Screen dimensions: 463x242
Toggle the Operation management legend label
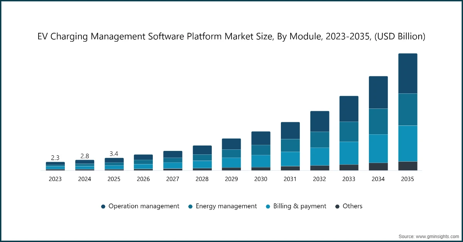[x=144, y=206]
